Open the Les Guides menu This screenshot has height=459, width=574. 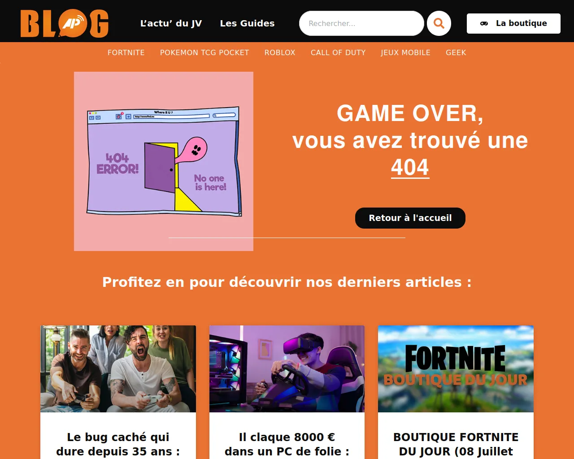pyautogui.click(x=247, y=23)
